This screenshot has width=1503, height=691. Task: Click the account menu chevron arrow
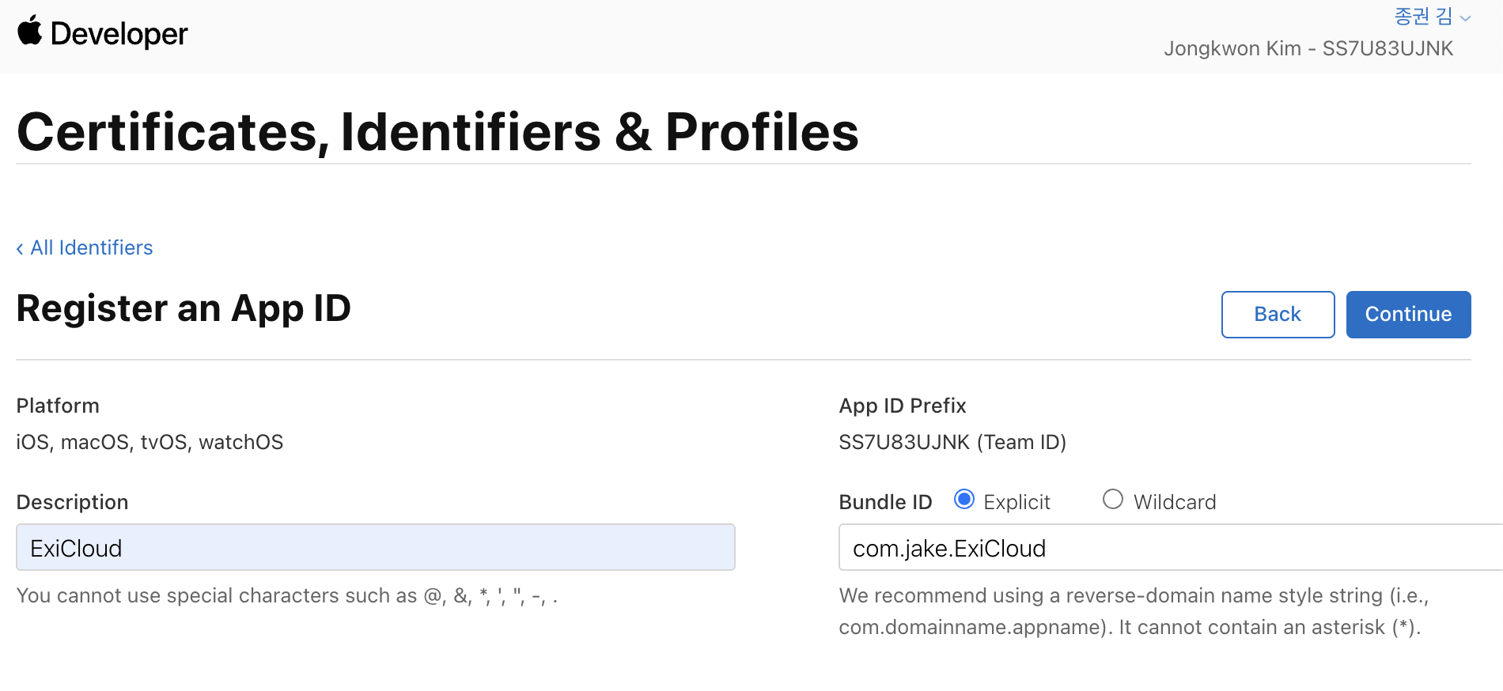tap(1465, 18)
